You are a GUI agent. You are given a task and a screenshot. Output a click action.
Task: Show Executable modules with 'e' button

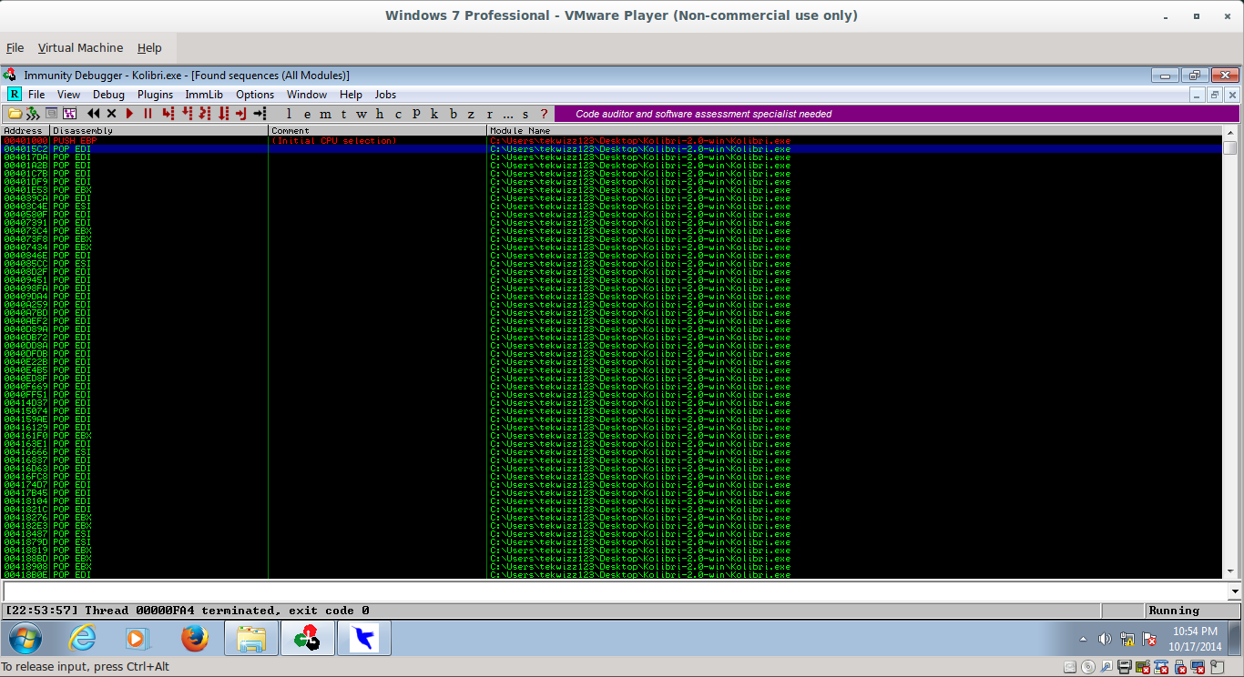tap(306, 114)
